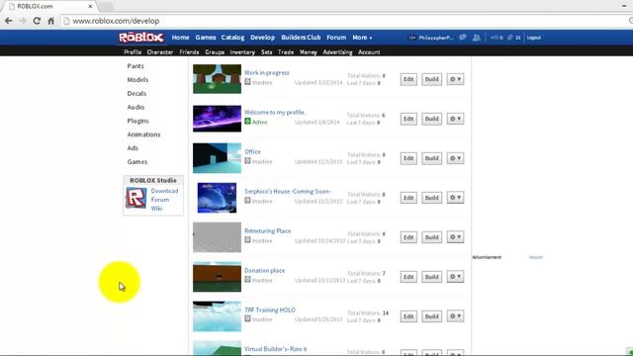The height and width of the screenshot is (356, 633).
Task: Open gear dropdown for Work in progress
Action: (455, 79)
